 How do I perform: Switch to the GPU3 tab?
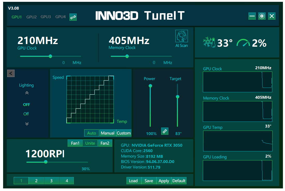click(46, 17)
